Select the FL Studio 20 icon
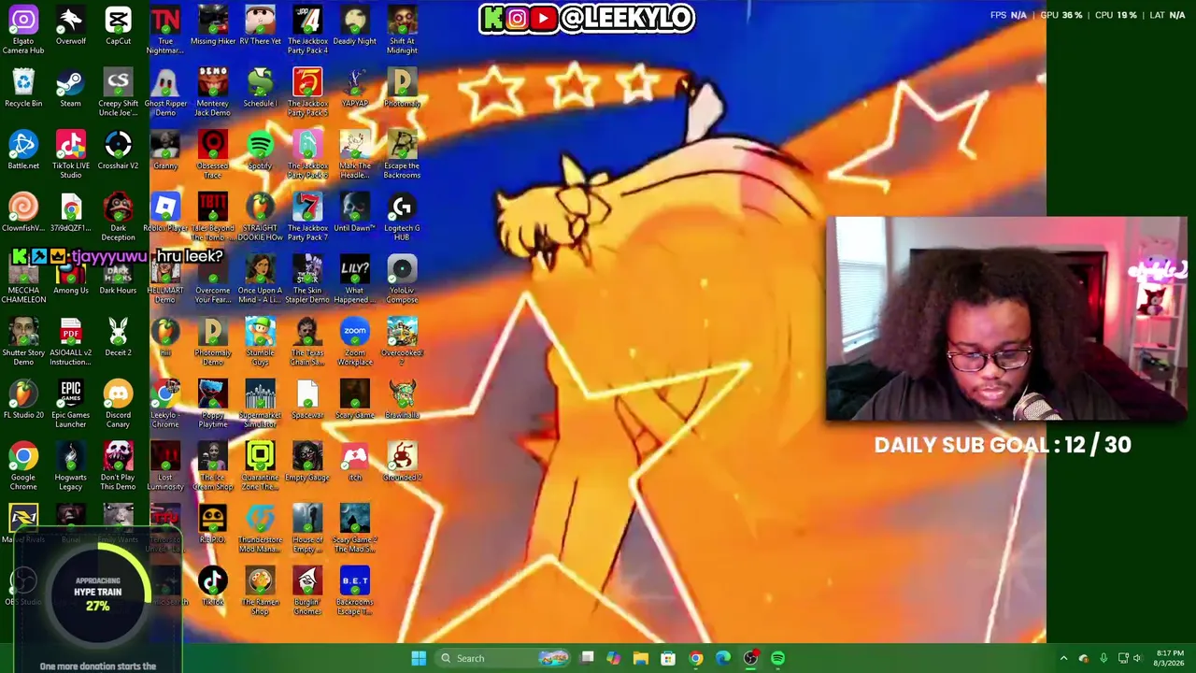 [23, 400]
